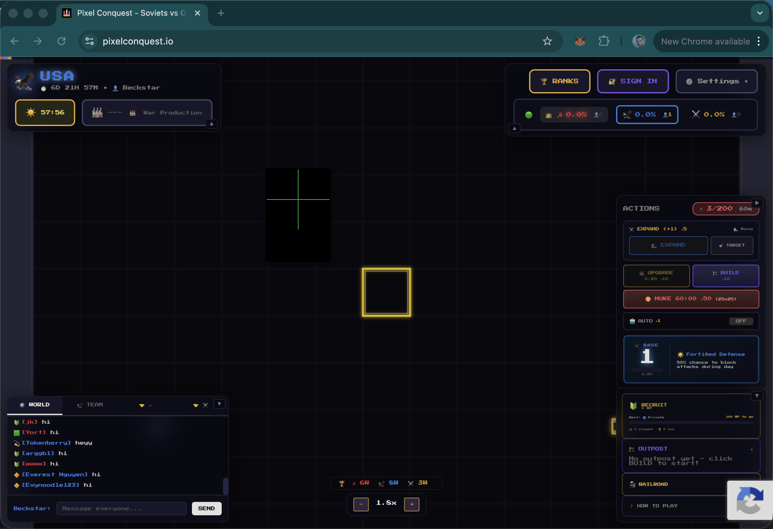Switch to the WORLD chat tab
The height and width of the screenshot is (529, 773).
[35, 405]
